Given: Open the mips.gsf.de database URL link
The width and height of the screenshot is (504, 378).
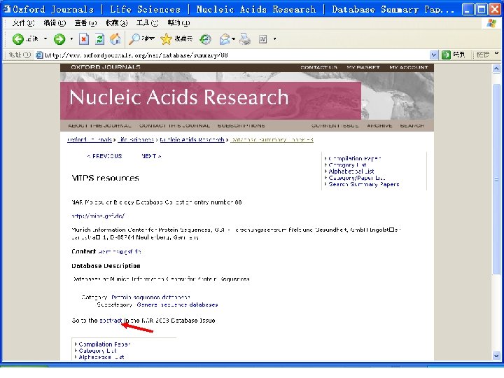Looking at the screenshot, I should click(98, 216).
